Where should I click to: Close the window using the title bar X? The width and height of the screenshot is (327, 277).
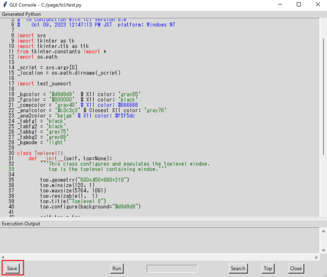click(x=318, y=5)
